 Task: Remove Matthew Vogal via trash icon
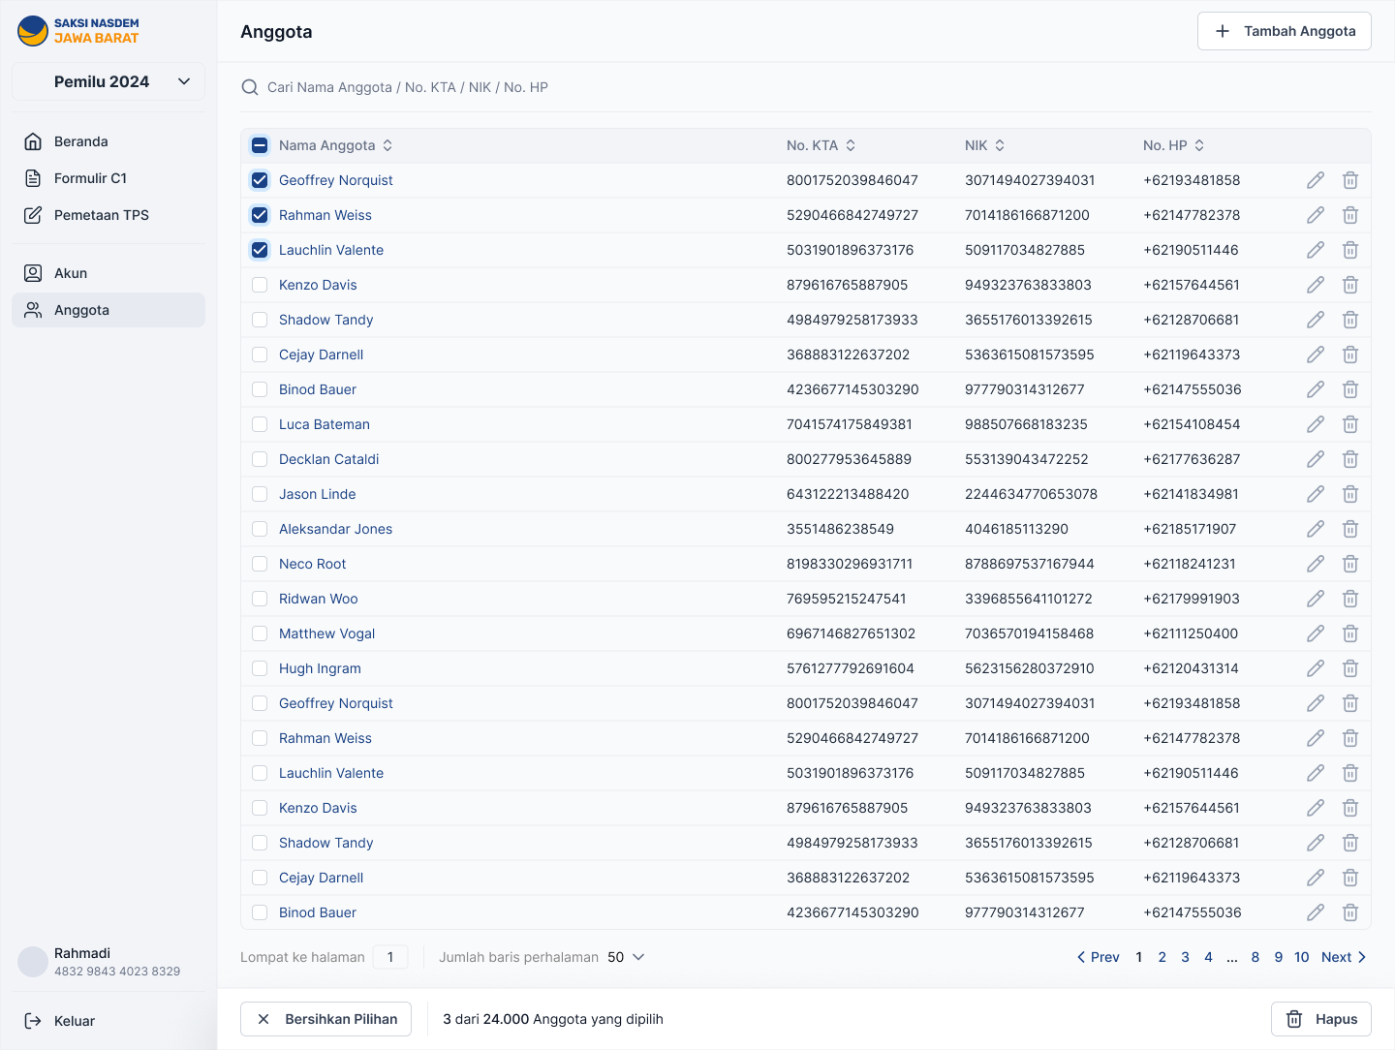(1350, 633)
